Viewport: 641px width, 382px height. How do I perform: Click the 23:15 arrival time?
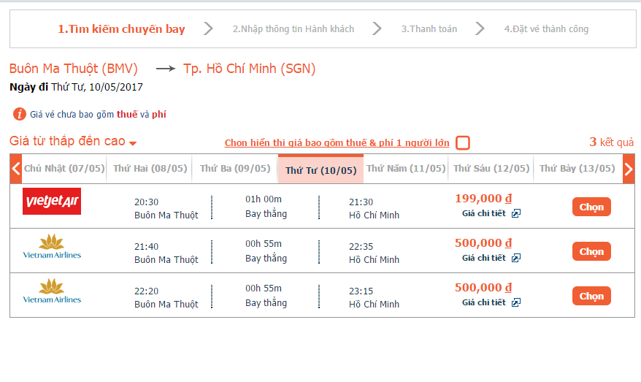(361, 291)
